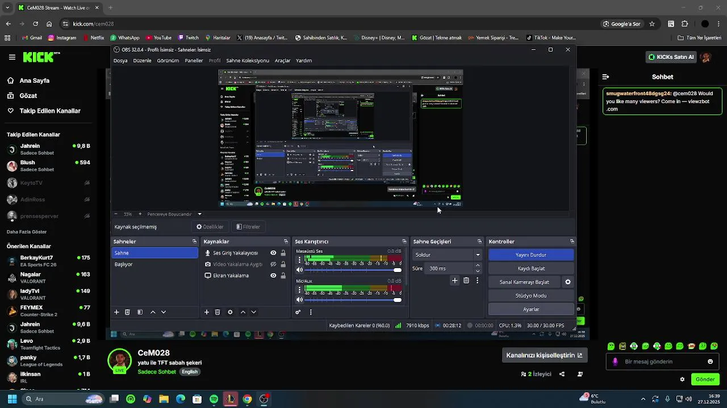Image resolution: width=727 pixels, height=408 pixels.
Task: Adjust Masaüstü Ses volume slider
Action: point(353,270)
